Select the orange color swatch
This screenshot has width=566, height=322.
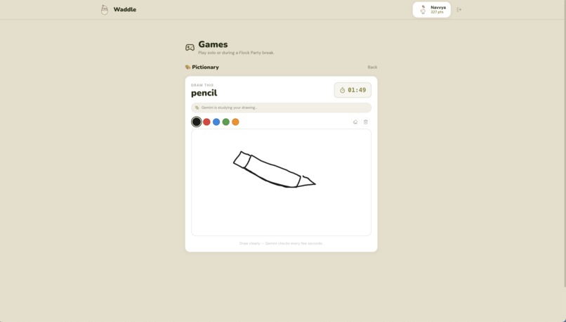tap(235, 122)
